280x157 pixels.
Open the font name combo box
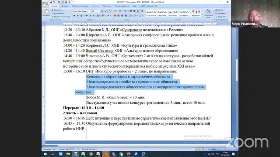pyautogui.click(x=82, y=11)
